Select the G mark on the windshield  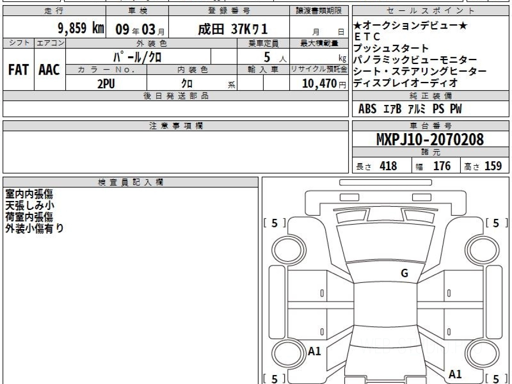click(404, 273)
